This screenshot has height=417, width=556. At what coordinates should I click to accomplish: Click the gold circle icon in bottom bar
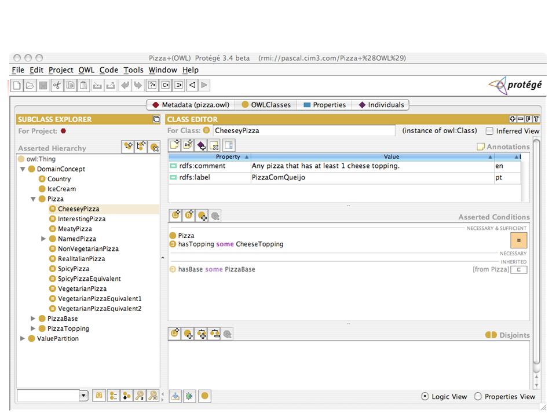point(204,396)
